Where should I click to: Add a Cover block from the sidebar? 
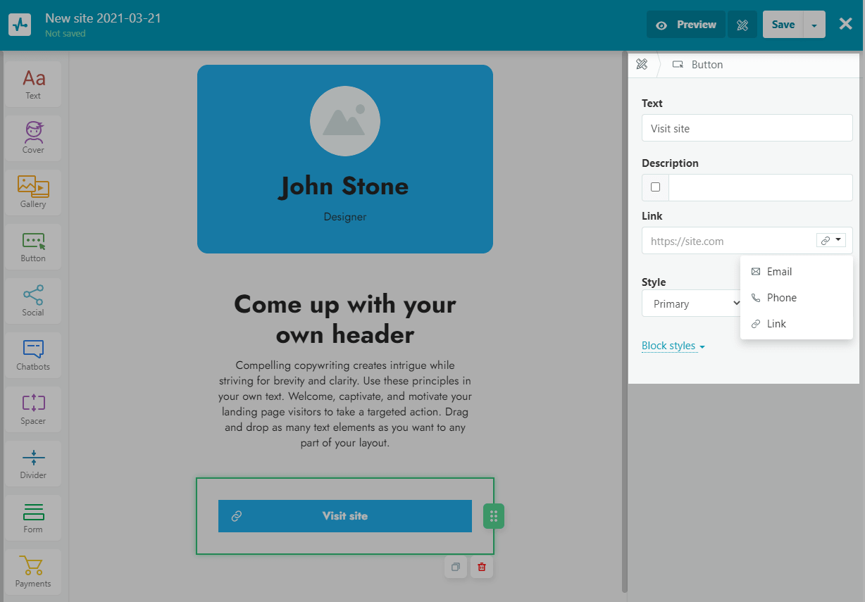(x=33, y=137)
